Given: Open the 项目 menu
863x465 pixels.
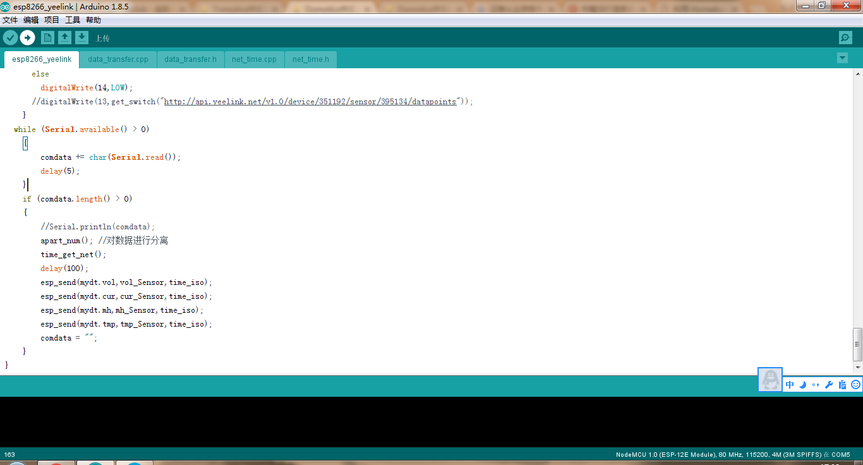Looking at the screenshot, I should pyautogui.click(x=52, y=20).
